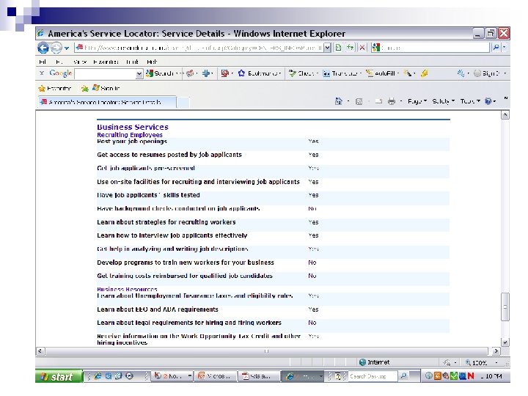
Task: Click the Favorites star button
Action: [54, 88]
